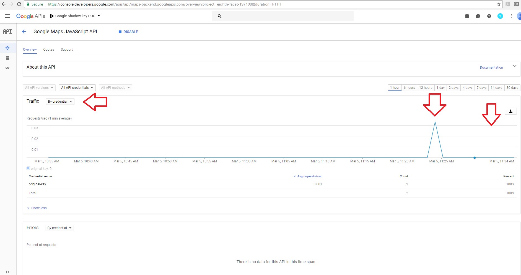Open the user account avatar
The image size is (521, 275).
click(519, 16)
